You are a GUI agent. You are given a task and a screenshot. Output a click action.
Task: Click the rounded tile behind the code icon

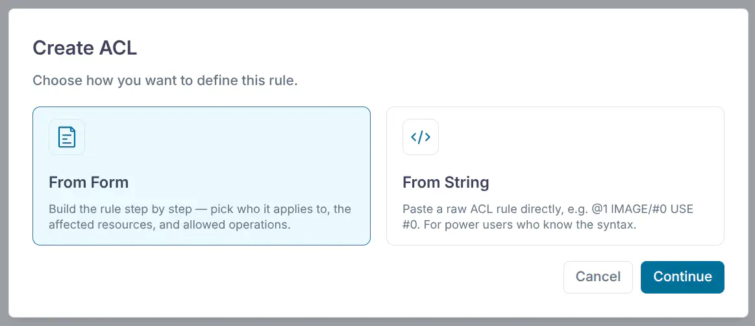coord(421,137)
